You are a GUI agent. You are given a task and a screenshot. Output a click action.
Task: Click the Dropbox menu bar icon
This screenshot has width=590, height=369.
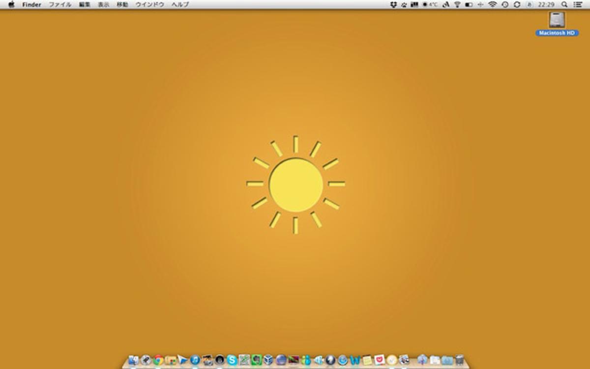[393, 4]
